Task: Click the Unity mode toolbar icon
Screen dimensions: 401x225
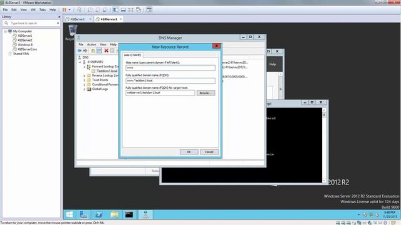Action: (x=138, y=10)
